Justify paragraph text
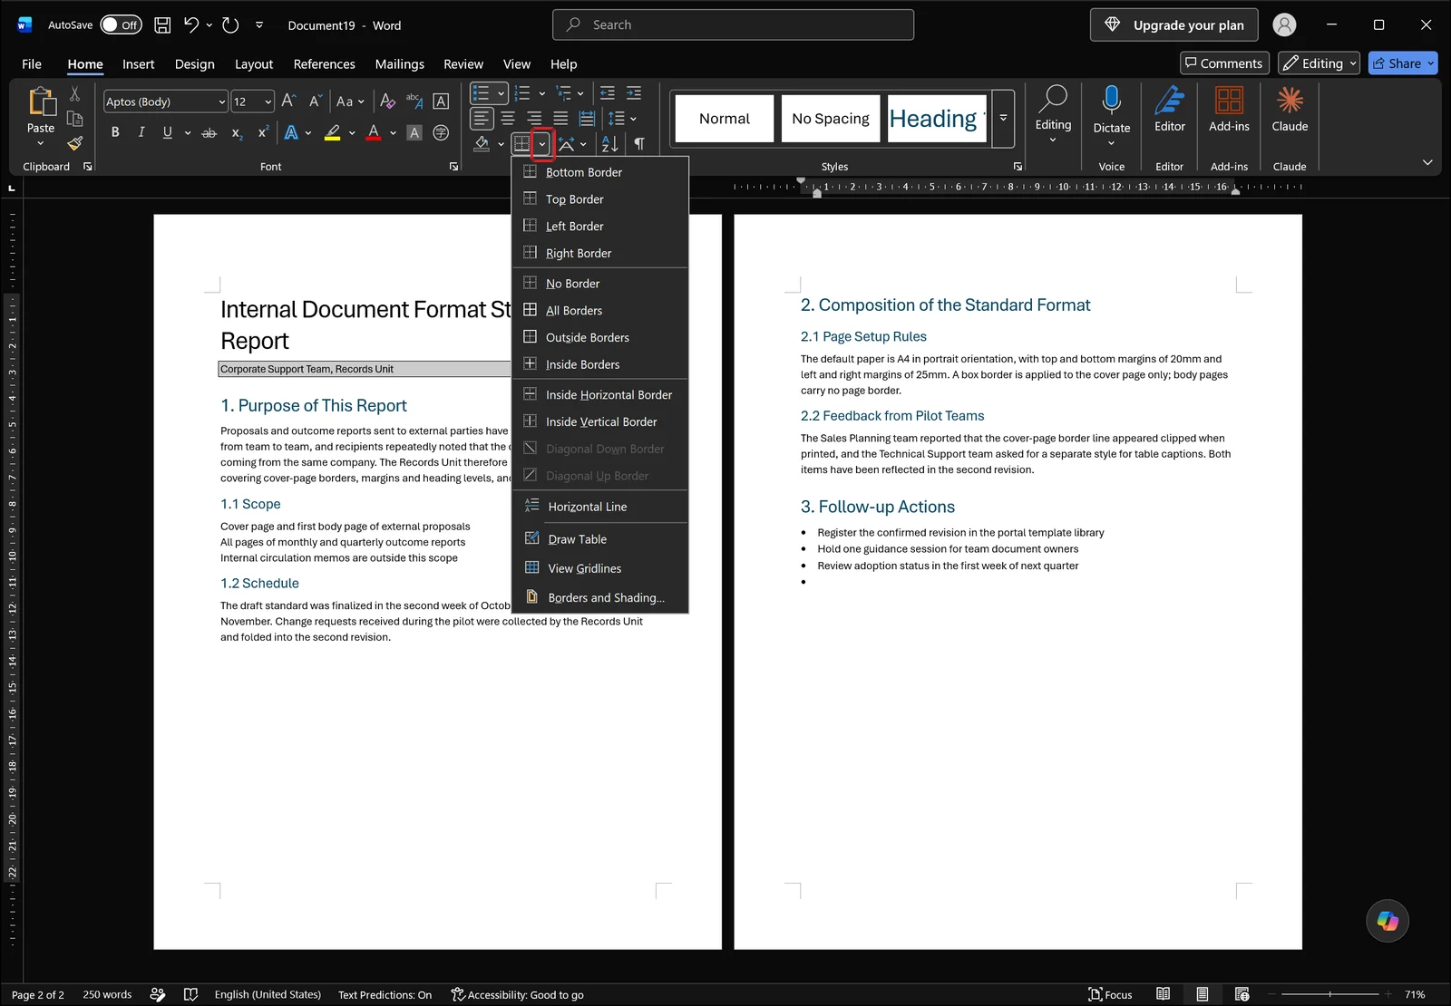 (560, 119)
